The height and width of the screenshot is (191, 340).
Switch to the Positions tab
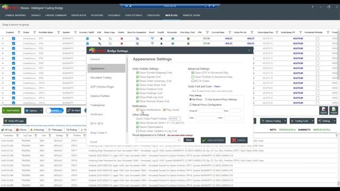pyautogui.click(x=97, y=15)
